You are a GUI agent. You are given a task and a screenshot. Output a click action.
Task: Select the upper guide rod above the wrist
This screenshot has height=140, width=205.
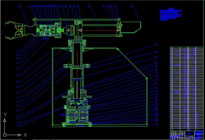[x=75, y=19]
